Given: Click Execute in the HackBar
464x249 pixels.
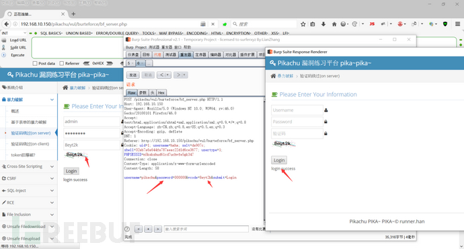Looking at the screenshot, I should click(x=17, y=55).
